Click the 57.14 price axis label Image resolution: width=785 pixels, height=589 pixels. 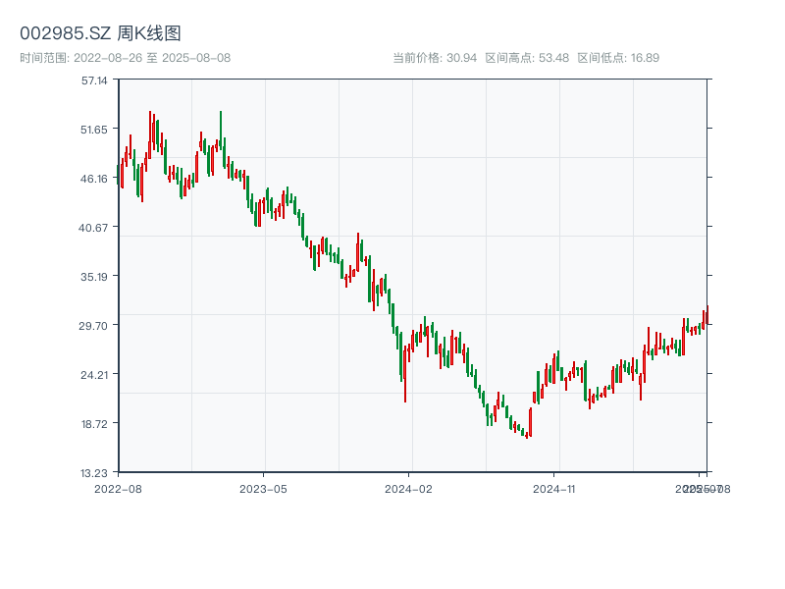click(x=95, y=80)
